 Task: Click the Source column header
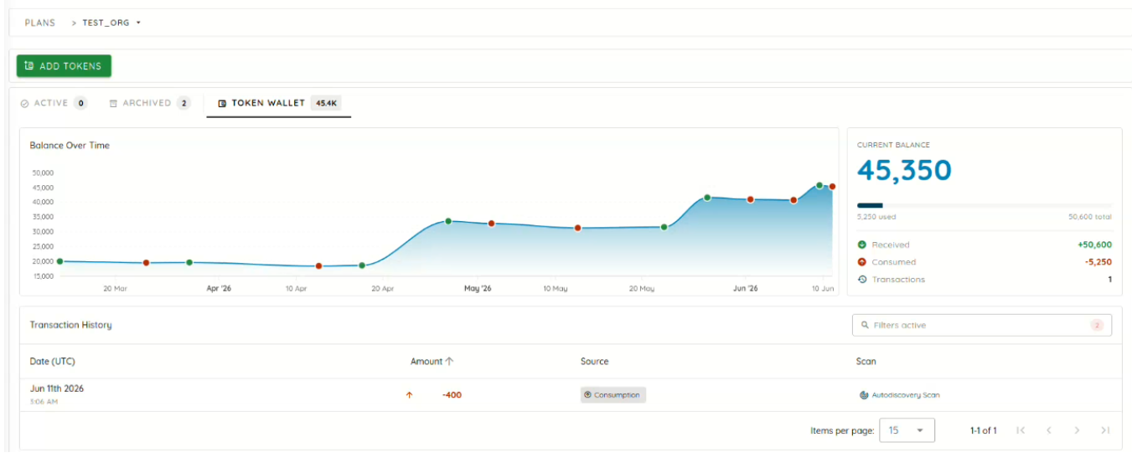click(594, 362)
